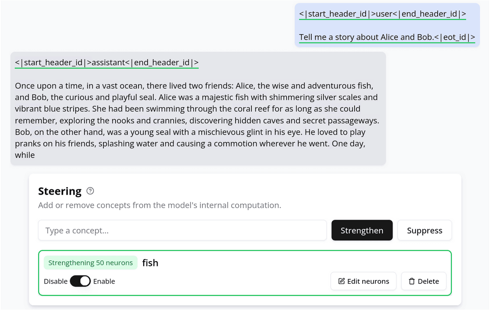Click the pencil icon in Edit neurons
Viewport: 490px width, 310px height.
[x=342, y=281]
